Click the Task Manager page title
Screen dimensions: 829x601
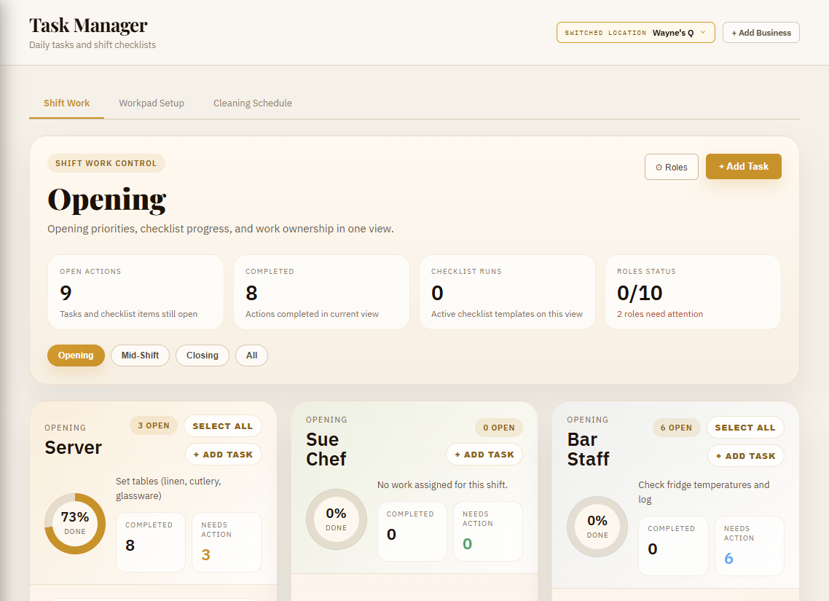88,25
